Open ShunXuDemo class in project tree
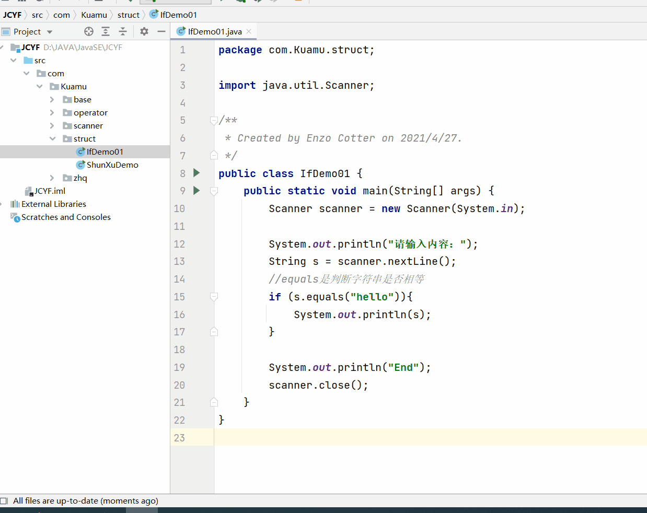Screen dimensions: 647x513 click(x=112, y=165)
